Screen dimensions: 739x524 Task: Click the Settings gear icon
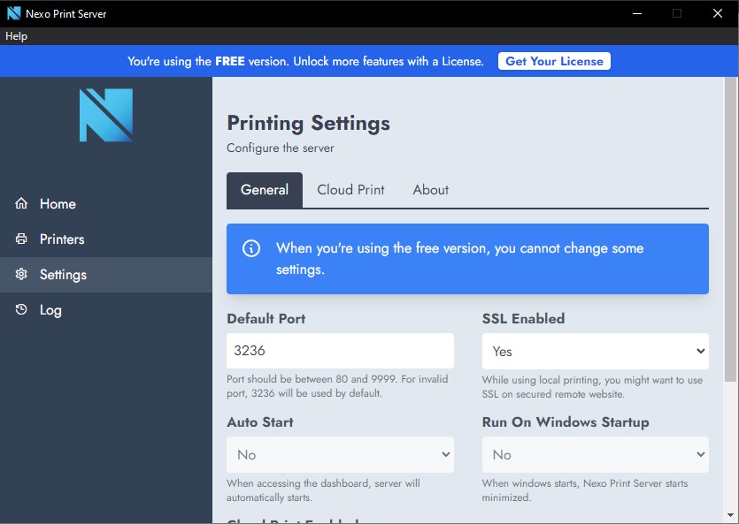pos(21,274)
